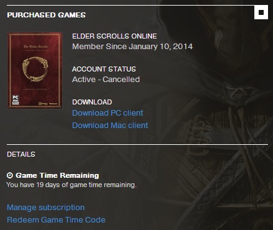Collapse the Purchased Games panel

pos(261,12)
